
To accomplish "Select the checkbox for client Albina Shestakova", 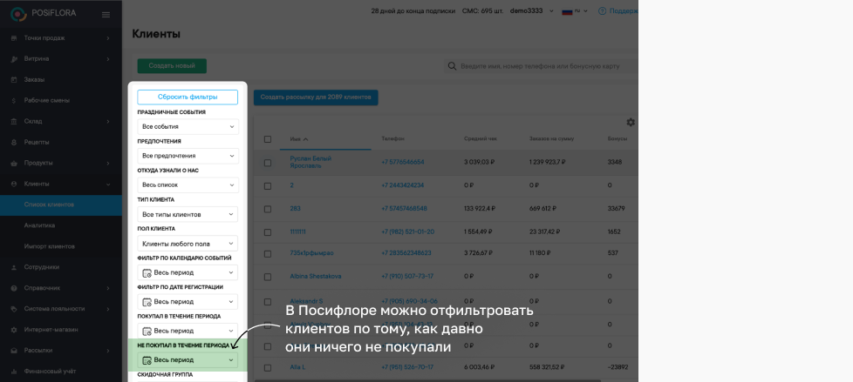I will 268,277.
